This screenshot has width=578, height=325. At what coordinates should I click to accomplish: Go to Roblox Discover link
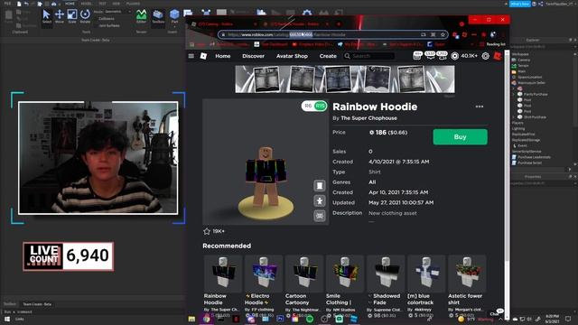(253, 56)
